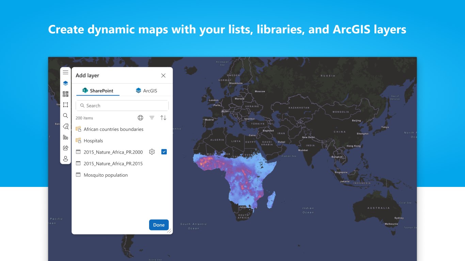Image resolution: width=465 pixels, height=261 pixels.
Task: Open the user account icon in the sidebar
Action: click(x=66, y=159)
